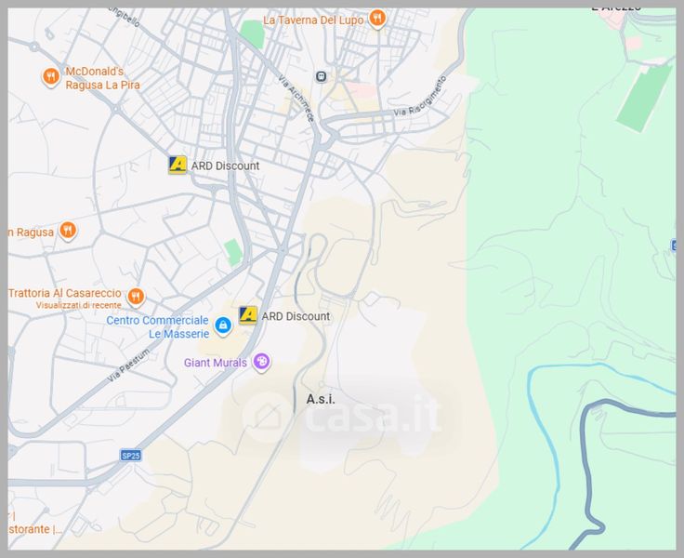Click ARD Discount logo nearest to McDonald's

coord(178,165)
